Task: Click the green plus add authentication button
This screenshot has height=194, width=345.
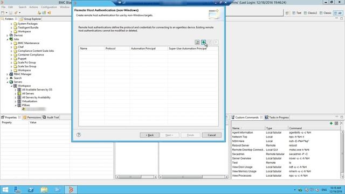Action: click(x=203, y=42)
